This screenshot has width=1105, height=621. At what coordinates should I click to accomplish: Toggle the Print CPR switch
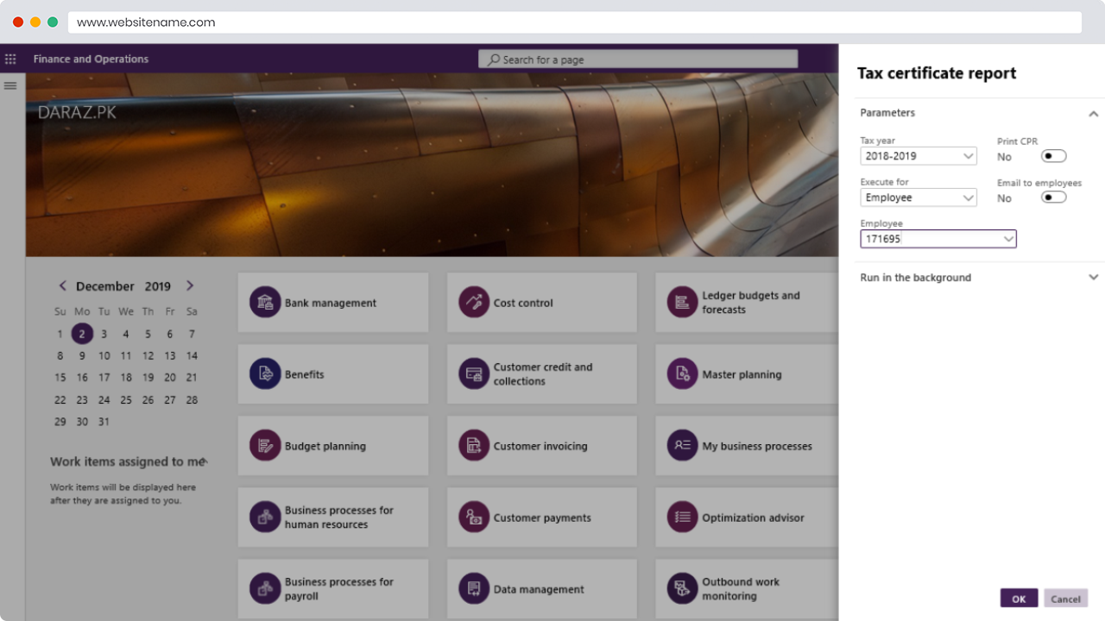pos(1054,156)
